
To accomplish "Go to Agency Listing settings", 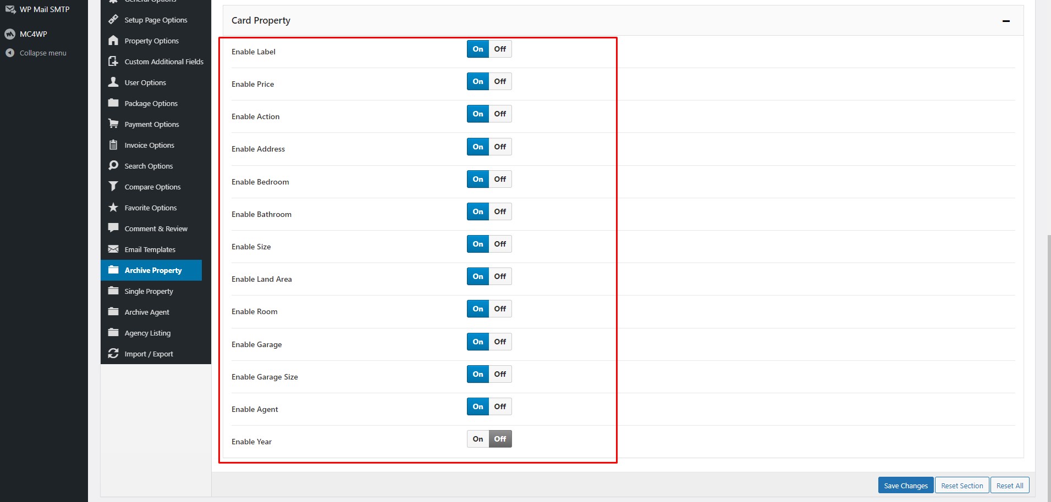I will tap(156, 333).
